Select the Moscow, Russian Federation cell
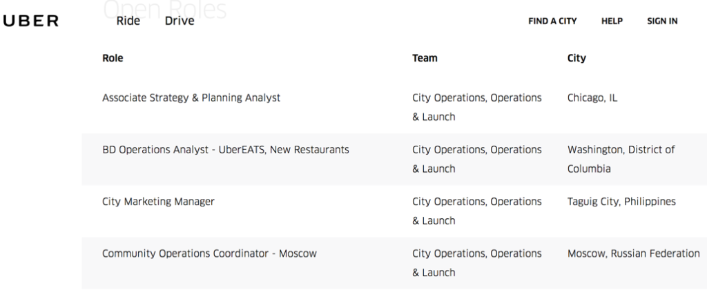The width and height of the screenshot is (707, 290). 634,253
